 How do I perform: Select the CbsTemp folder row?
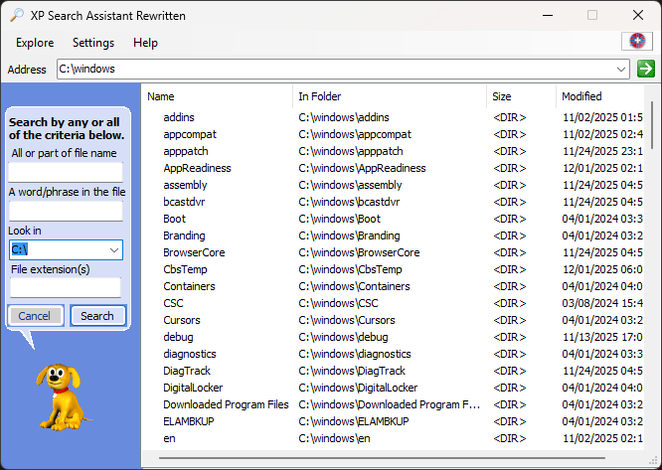click(393, 269)
